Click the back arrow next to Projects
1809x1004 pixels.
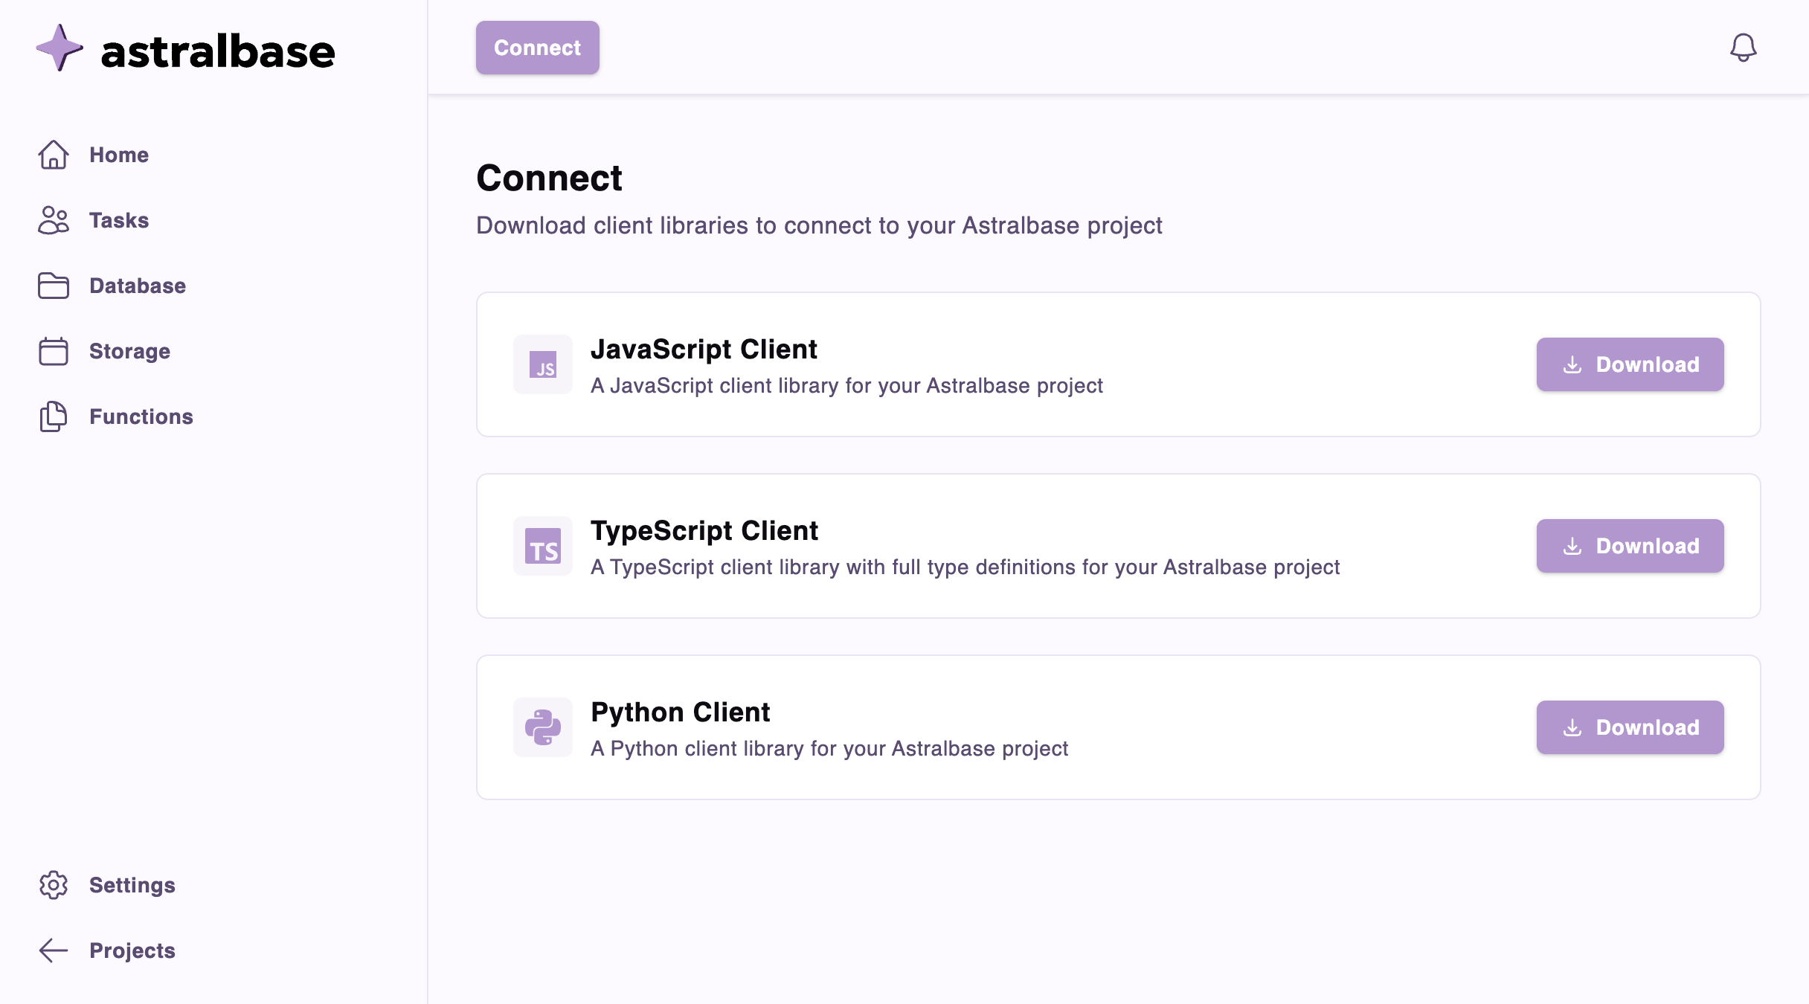tap(54, 950)
